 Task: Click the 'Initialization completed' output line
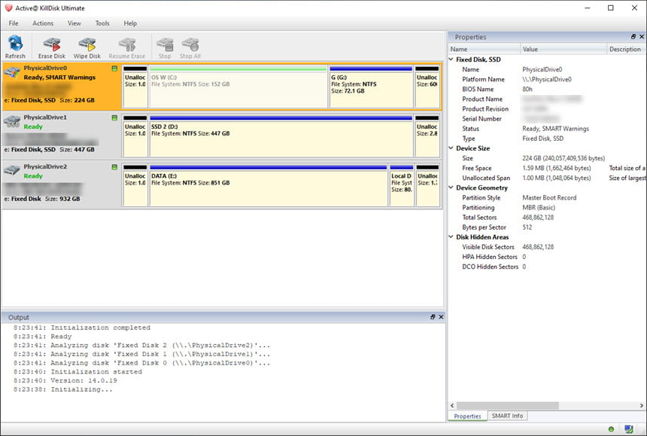tap(82, 328)
